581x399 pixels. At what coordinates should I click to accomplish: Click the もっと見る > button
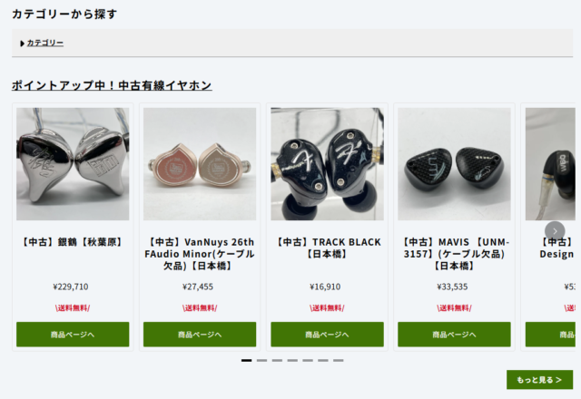tap(539, 380)
